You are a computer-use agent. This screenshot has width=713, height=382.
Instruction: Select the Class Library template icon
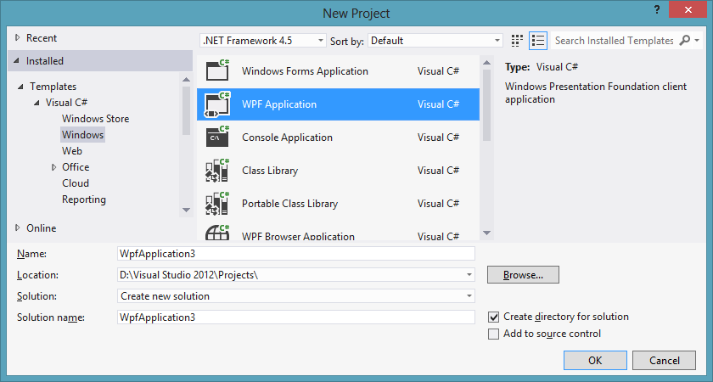(218, 171)
